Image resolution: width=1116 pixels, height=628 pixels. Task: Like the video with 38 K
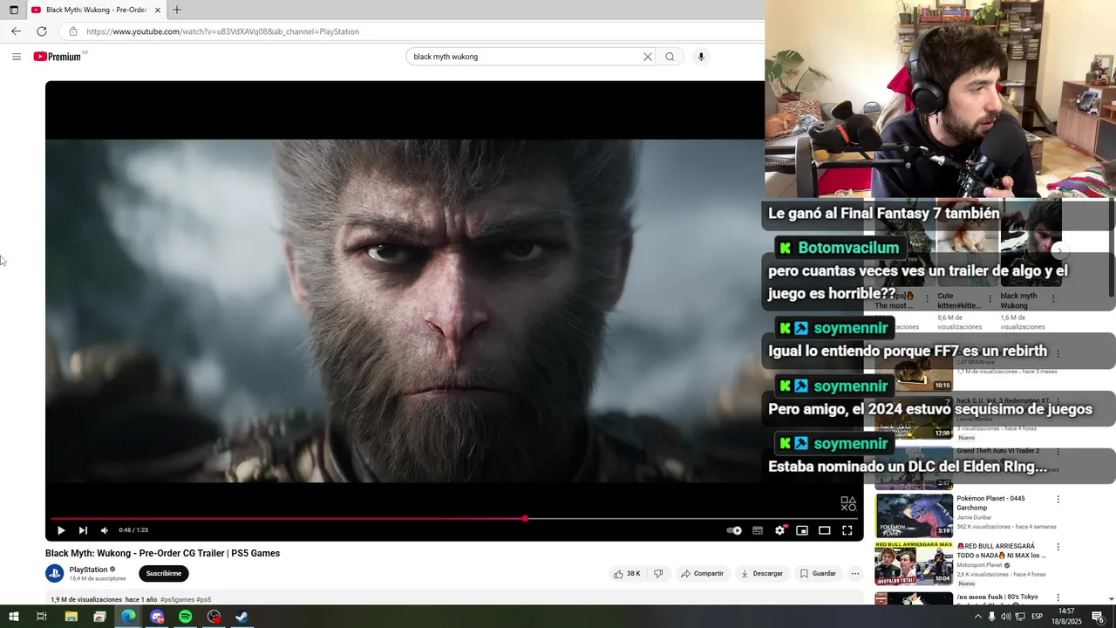point(627,574)
